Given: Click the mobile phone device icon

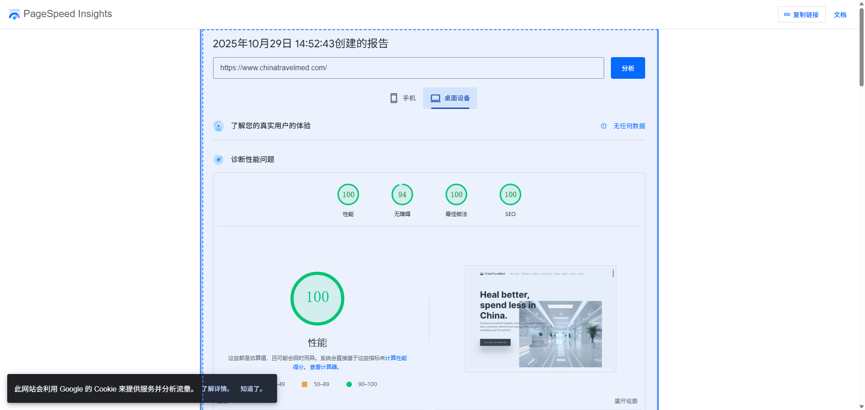Looking at the screenshot, I should [393, 98].
